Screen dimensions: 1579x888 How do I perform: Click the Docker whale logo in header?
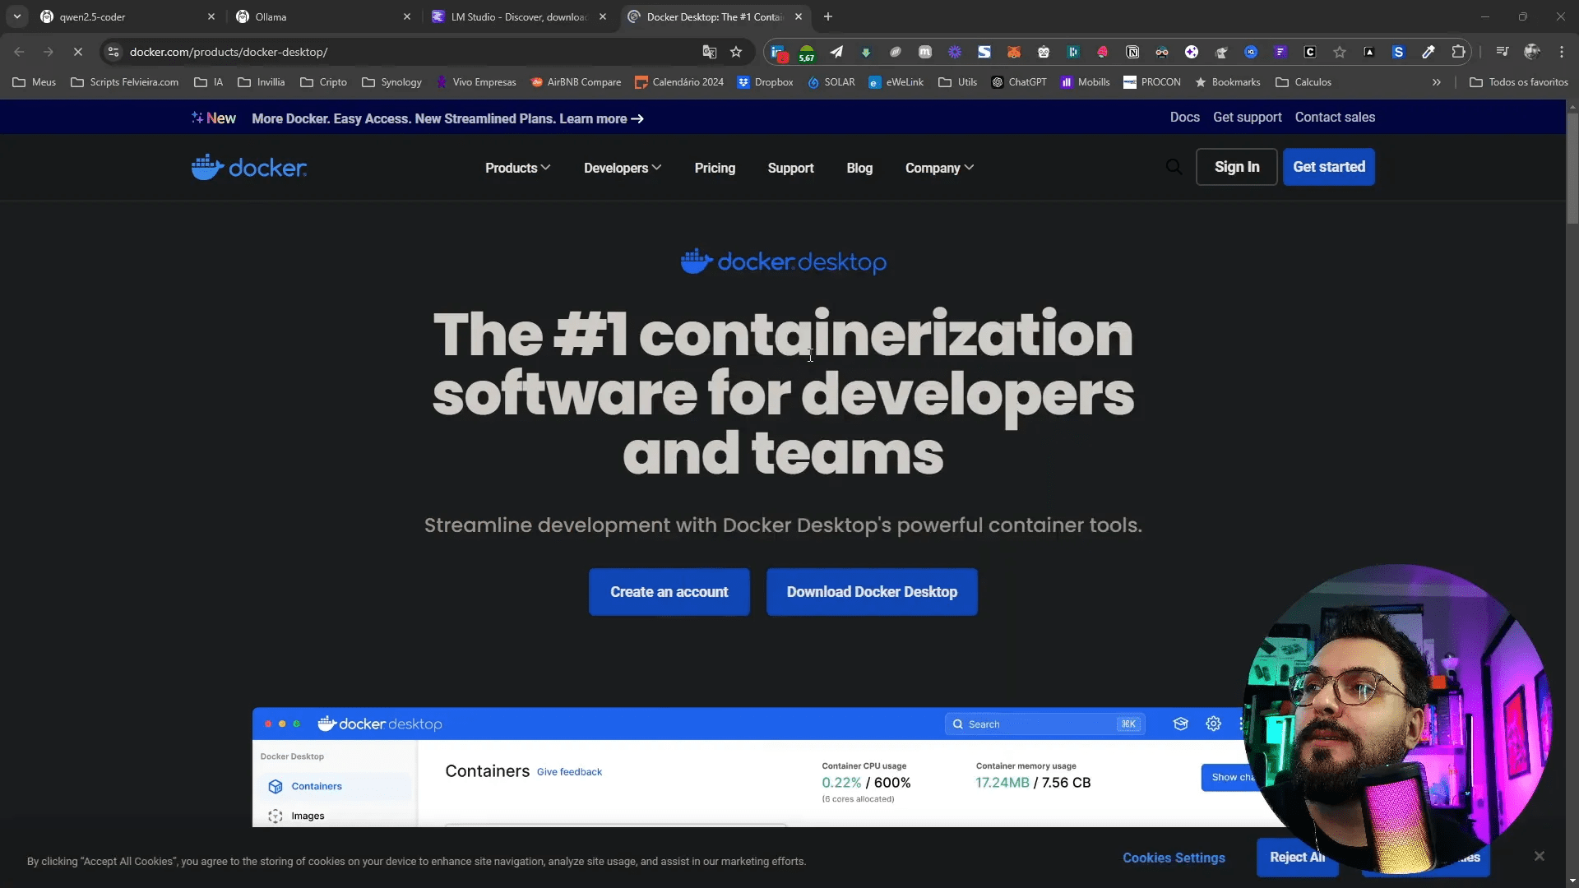[x=248, y=168]
